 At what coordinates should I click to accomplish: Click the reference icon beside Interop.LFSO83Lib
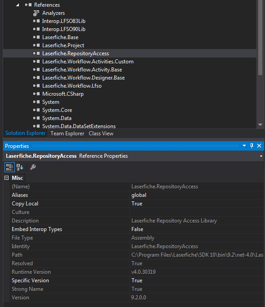(36, 21)
